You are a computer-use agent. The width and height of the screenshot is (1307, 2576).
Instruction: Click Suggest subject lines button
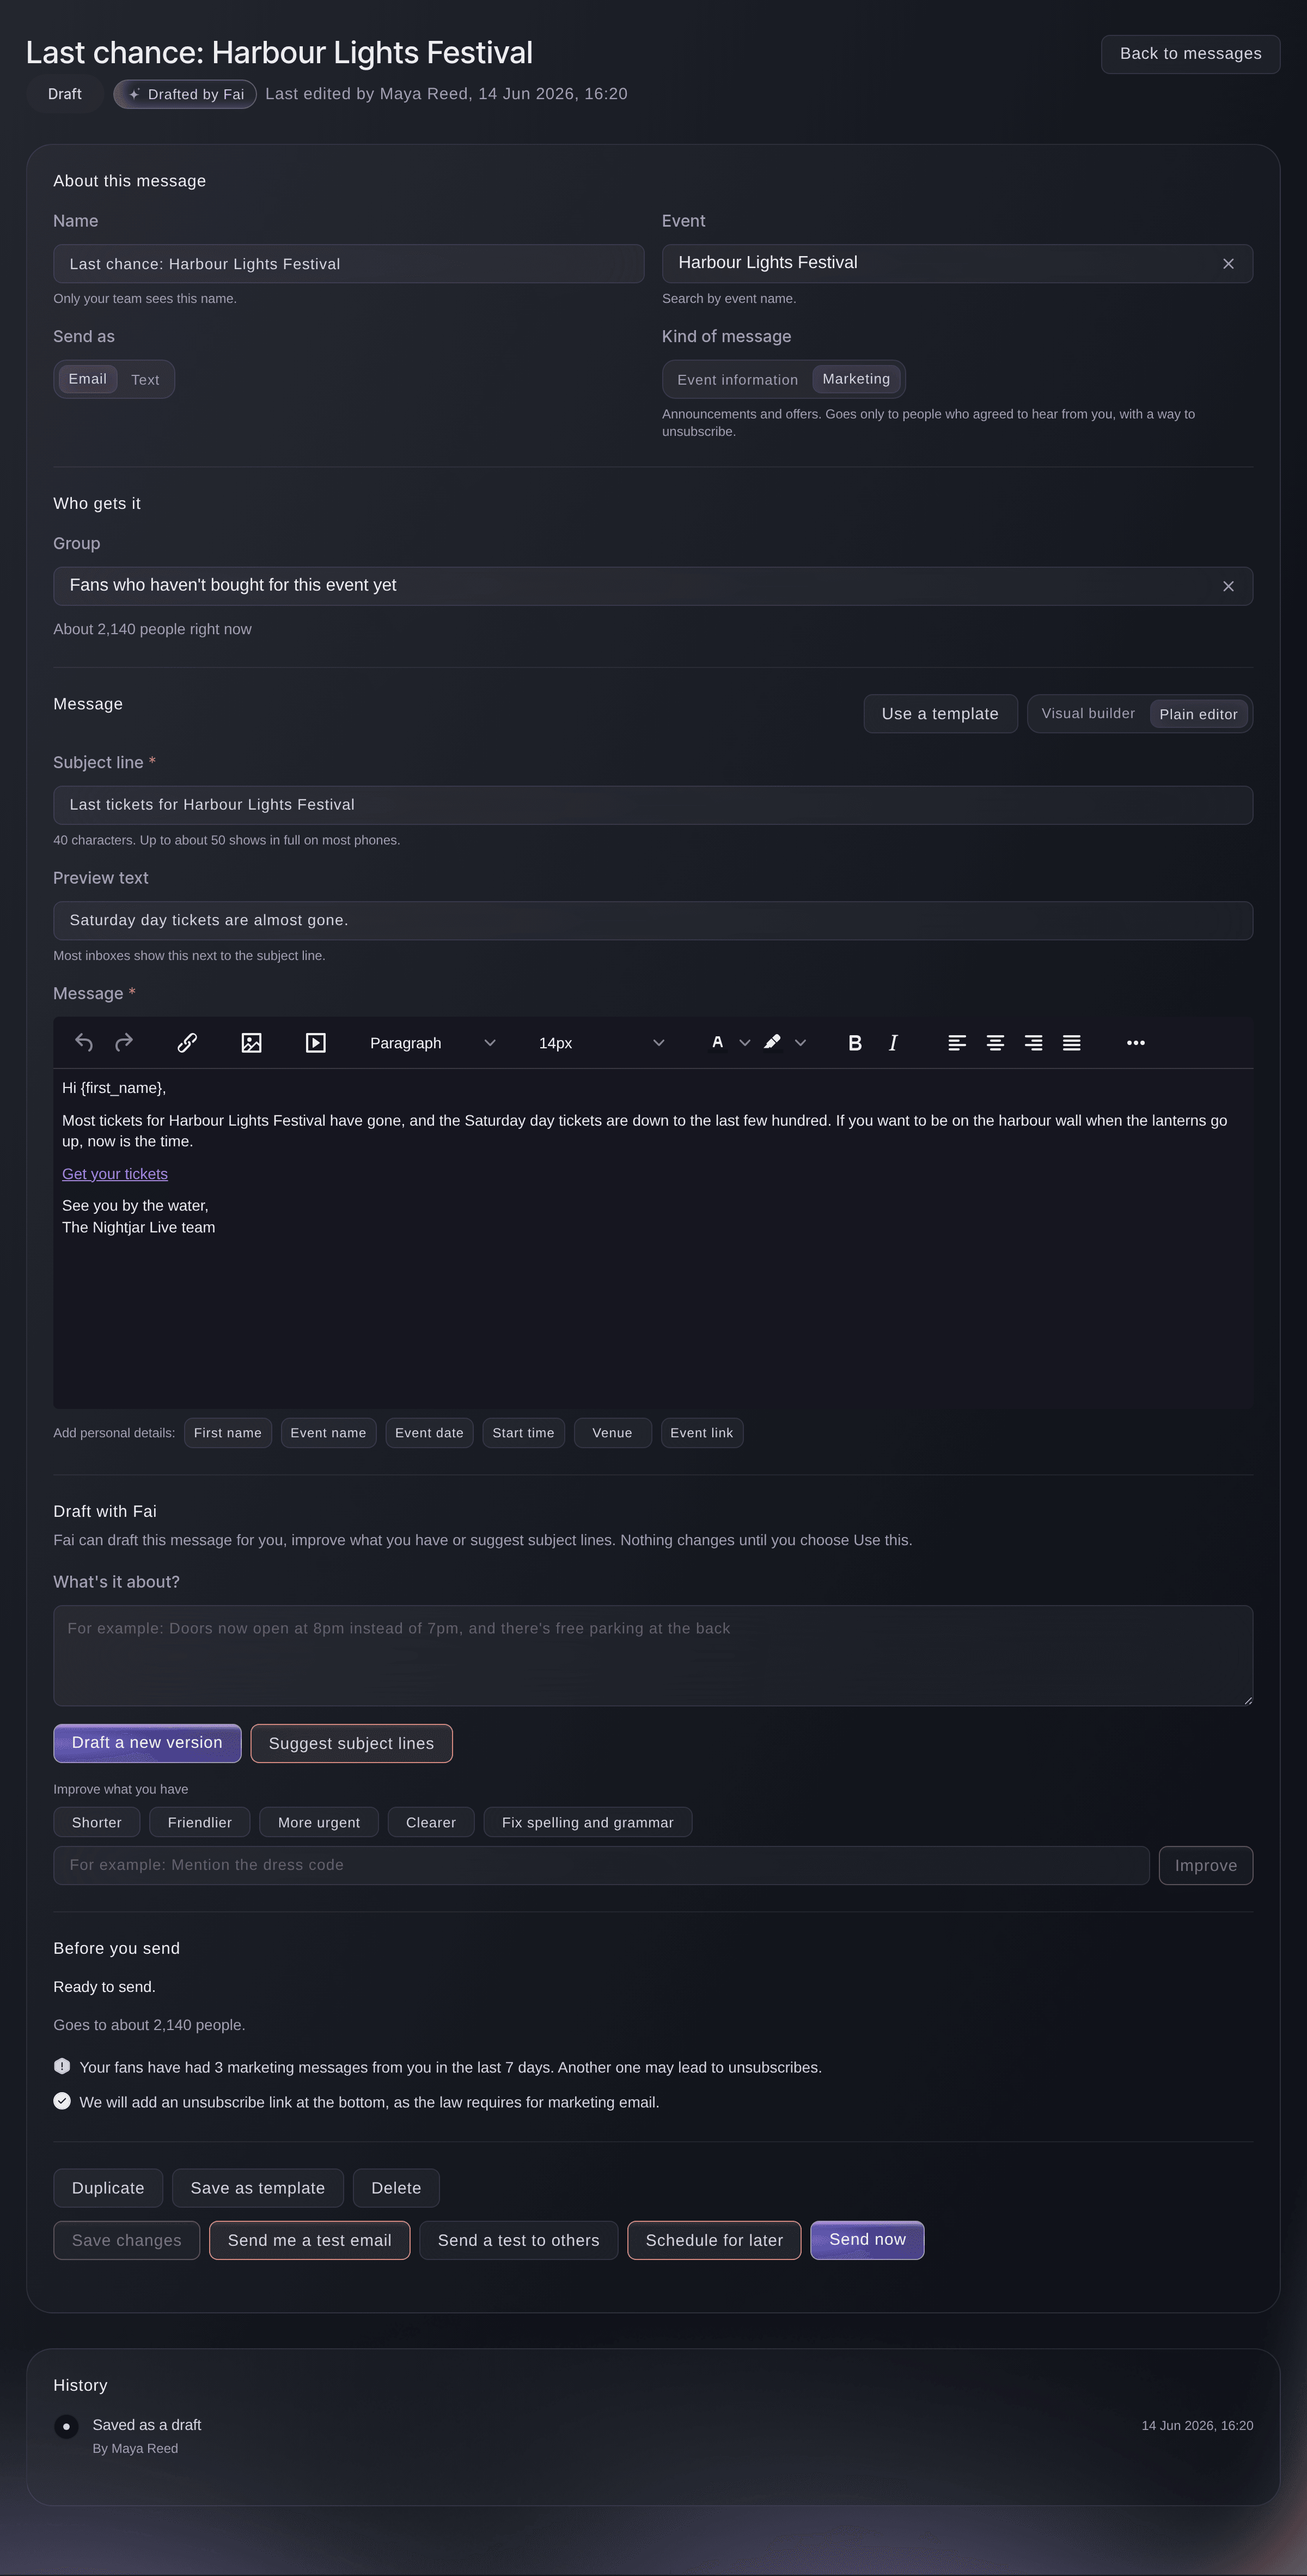[352, 1744]
